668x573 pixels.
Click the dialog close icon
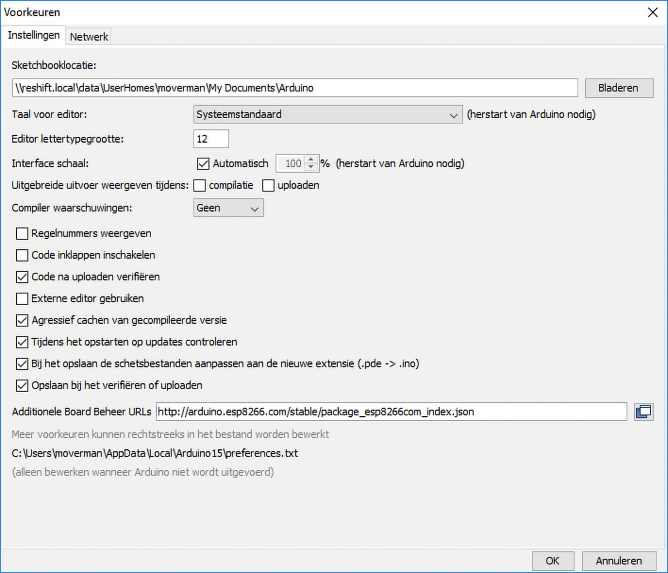click(653, 12)
